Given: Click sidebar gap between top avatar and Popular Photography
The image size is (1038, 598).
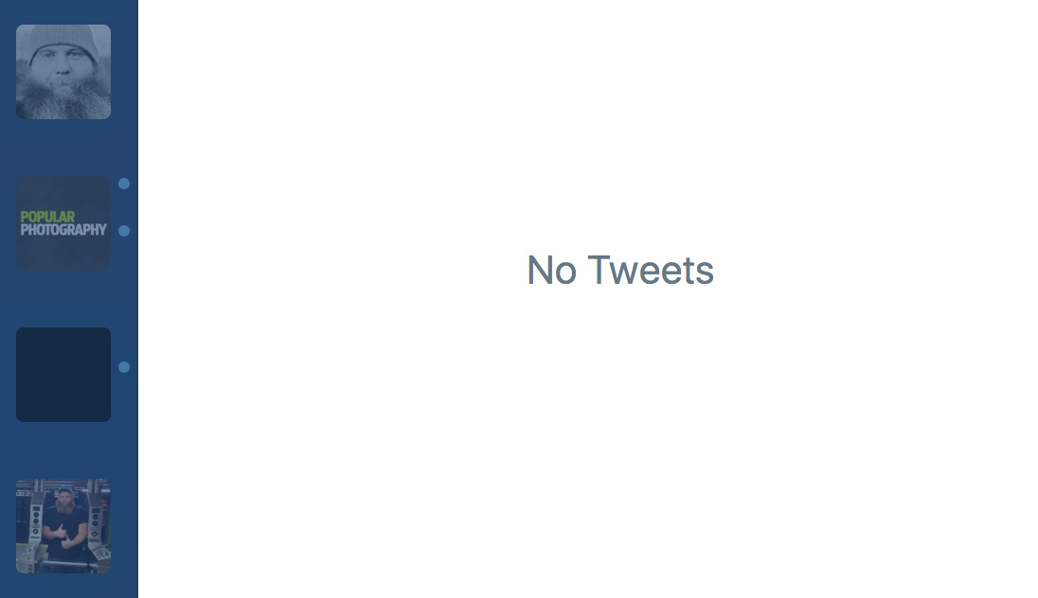Looking at the screenshot, I should point(63,148).
